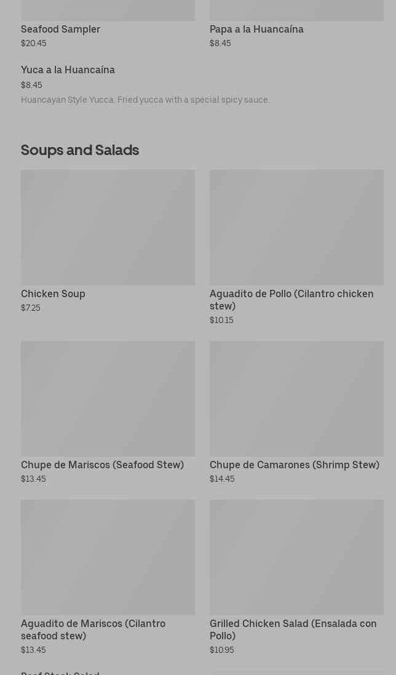Image resolution: width=396 pixels, height=675 pixels.
Task: Click the $7.25 Chicken Soup price
Action: tap(31, 308)
